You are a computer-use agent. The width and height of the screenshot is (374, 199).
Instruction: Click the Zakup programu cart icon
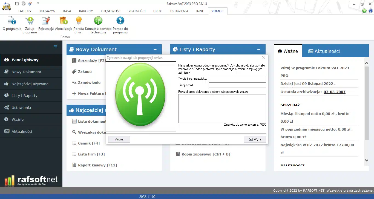30,21
